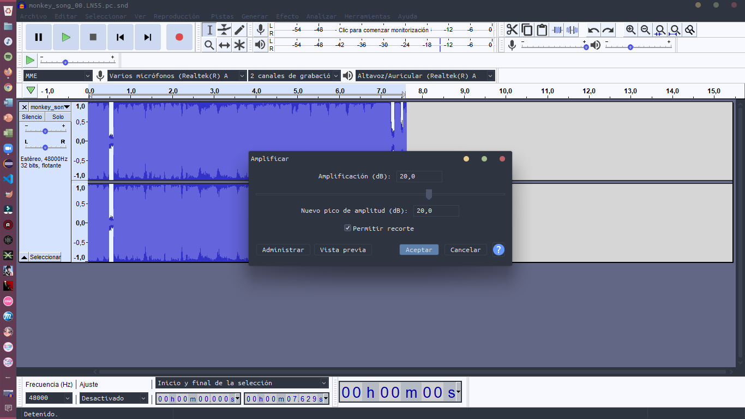Open the 2 canales de grabación dropdown
Viewport: 745px width, 419px height.
coord(295,76)
